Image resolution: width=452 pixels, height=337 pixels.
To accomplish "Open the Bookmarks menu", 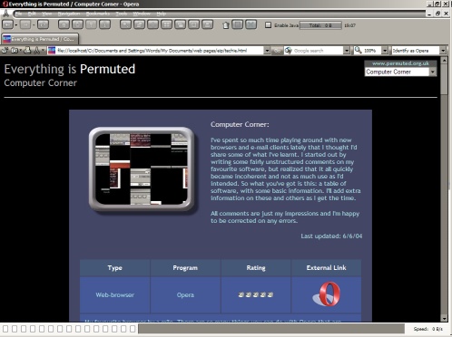I will [98, 14].
